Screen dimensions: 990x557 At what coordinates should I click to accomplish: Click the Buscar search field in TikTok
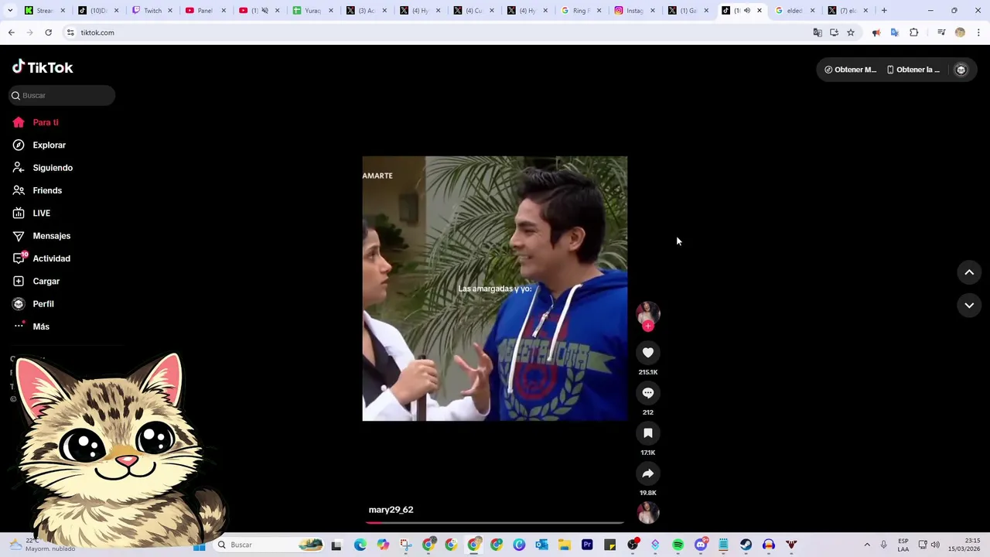click(x=62, y=95)
